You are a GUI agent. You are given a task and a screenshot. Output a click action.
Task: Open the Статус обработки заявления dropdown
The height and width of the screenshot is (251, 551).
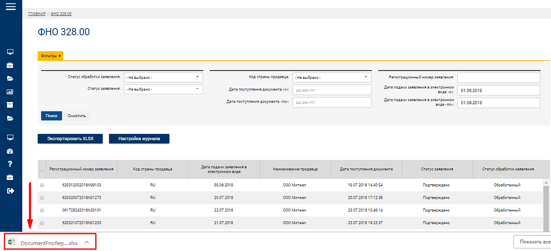pyautogui.click(x=164, y=77)
